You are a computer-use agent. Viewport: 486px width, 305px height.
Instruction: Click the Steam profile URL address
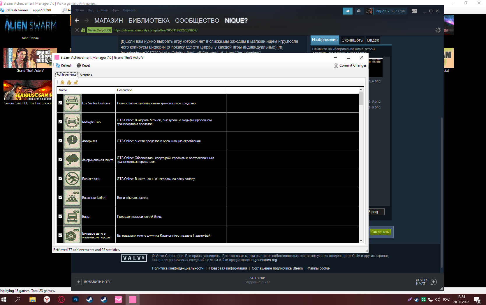click(x=156, y=30)
